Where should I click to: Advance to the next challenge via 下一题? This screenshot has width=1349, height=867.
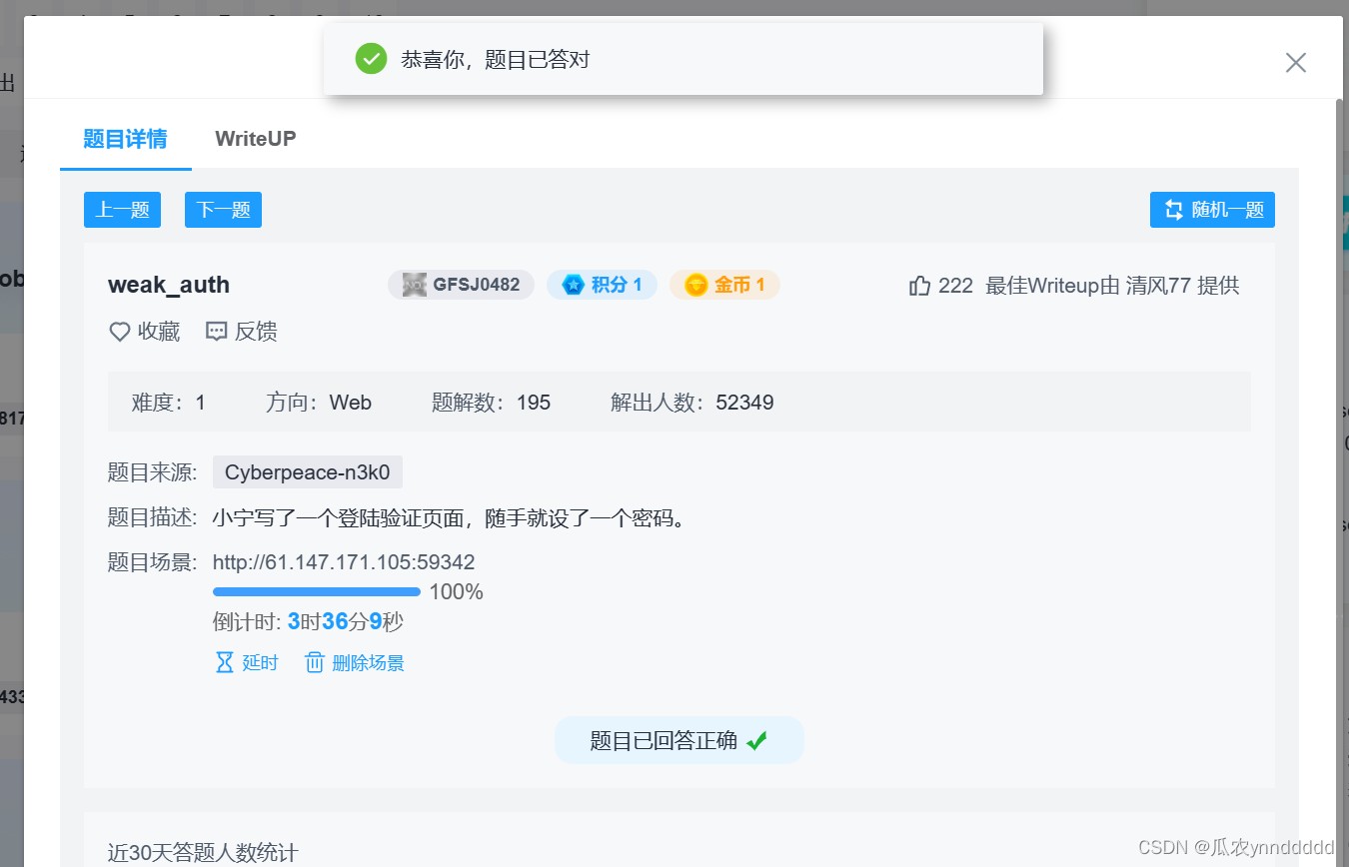pyautogui.click(x=222, y=210)
